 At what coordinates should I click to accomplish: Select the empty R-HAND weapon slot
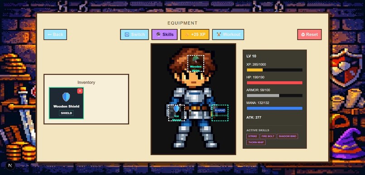pos(220,113)
